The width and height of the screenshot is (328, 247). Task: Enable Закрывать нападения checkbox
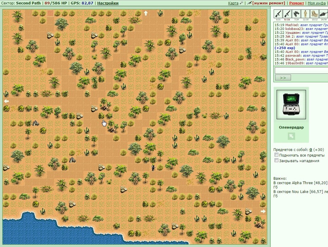[277, 160]
